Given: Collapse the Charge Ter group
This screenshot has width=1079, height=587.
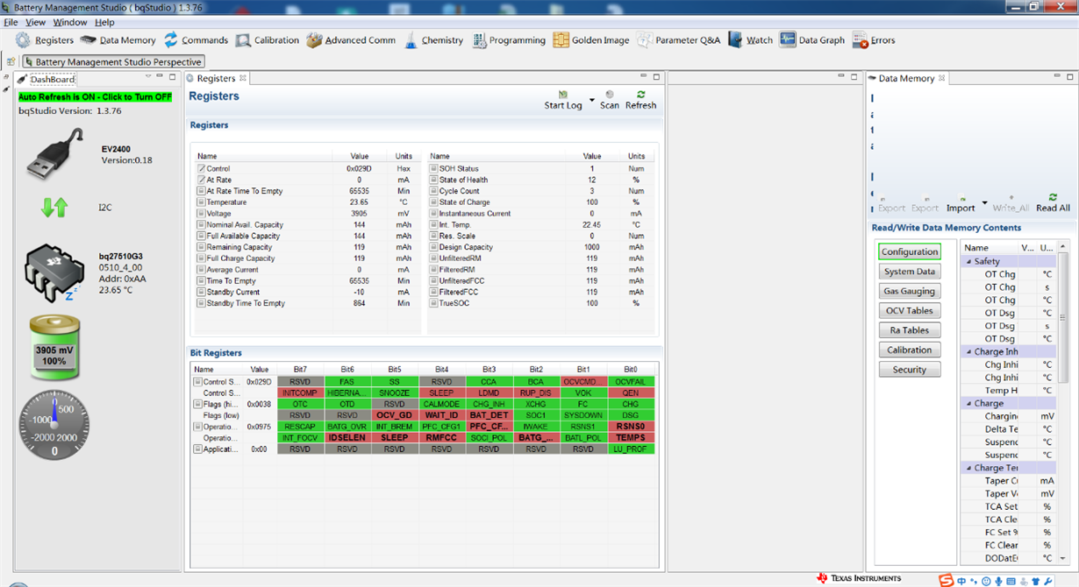Looking at the screenshot, I should click(x=969, y=468).
